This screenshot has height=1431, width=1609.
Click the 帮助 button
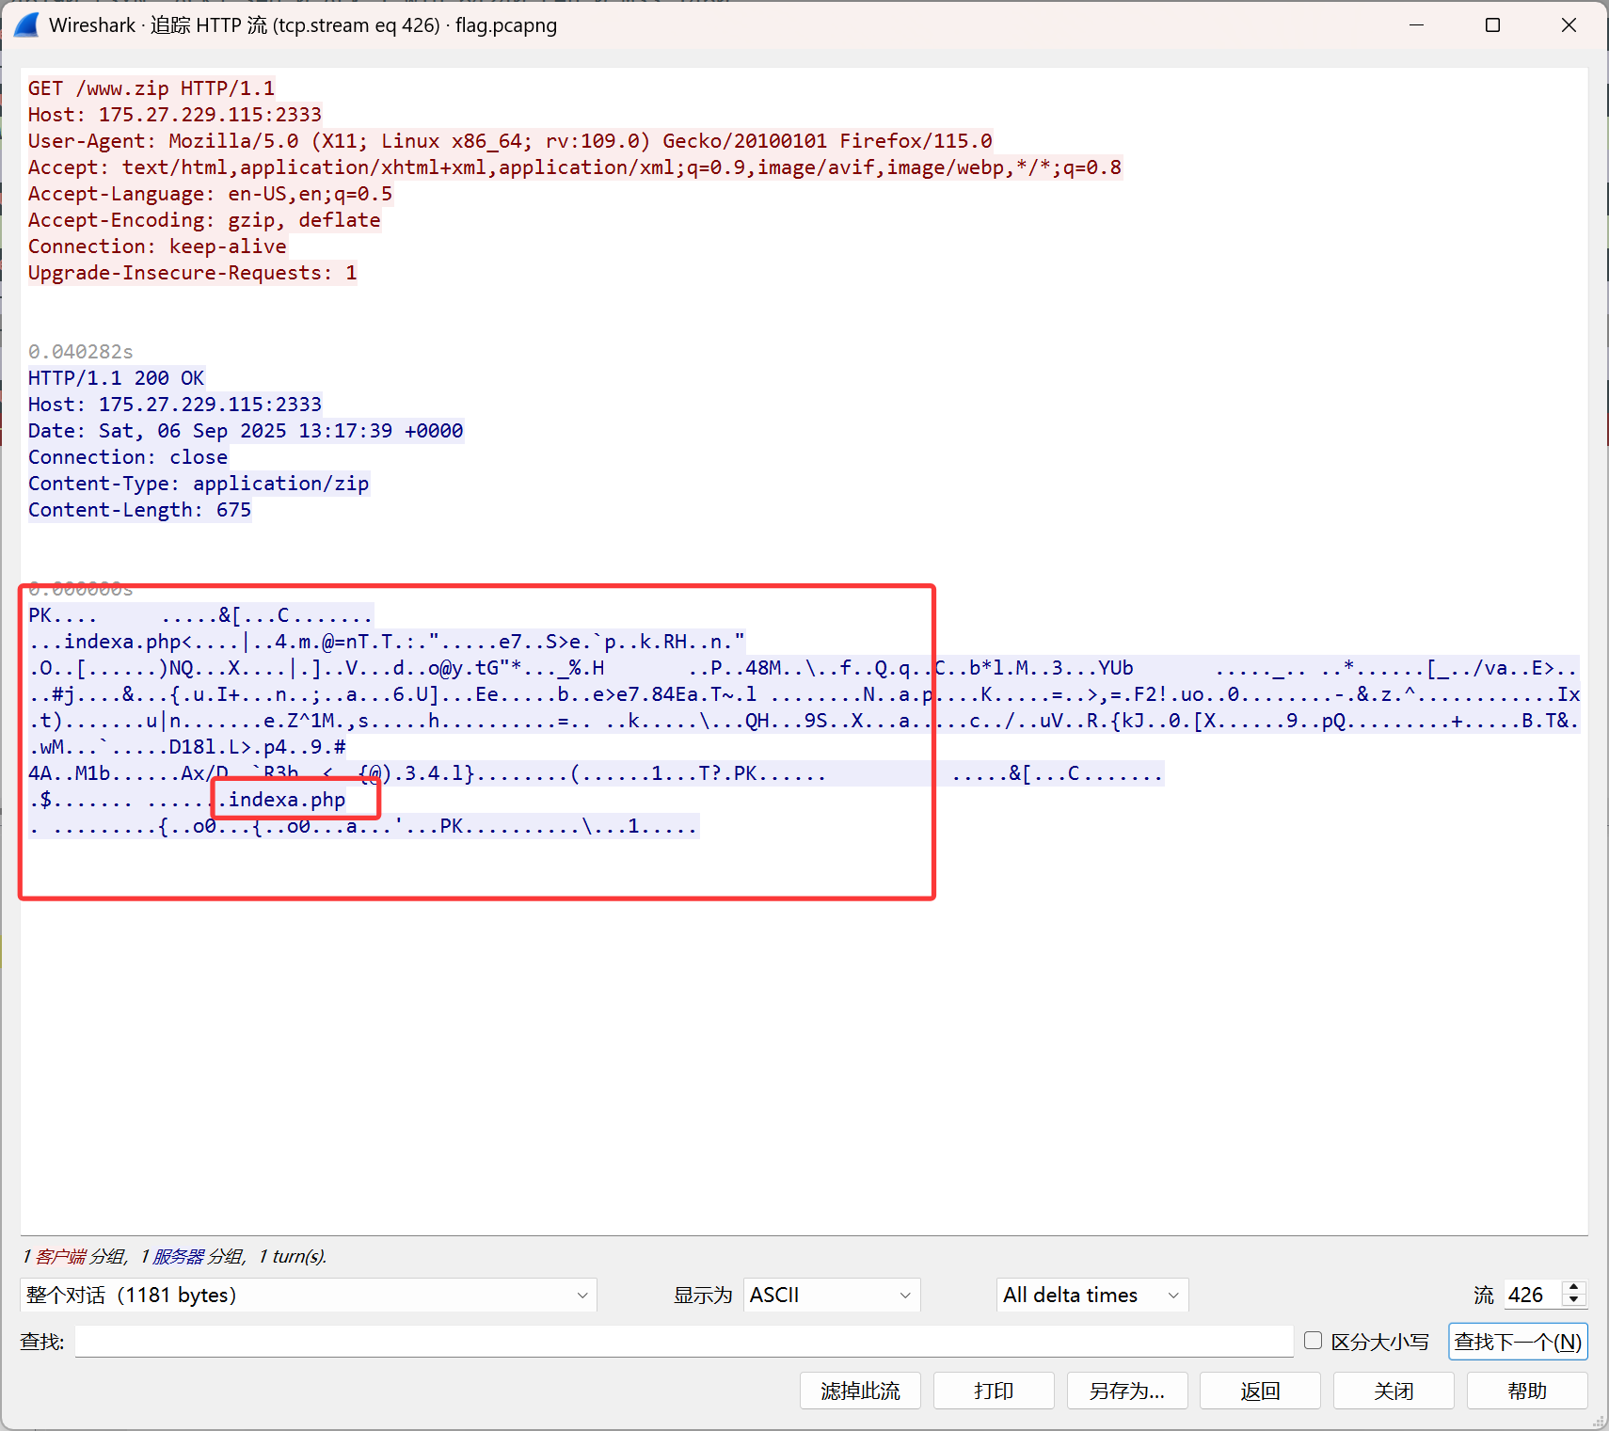(1527, 1391)
